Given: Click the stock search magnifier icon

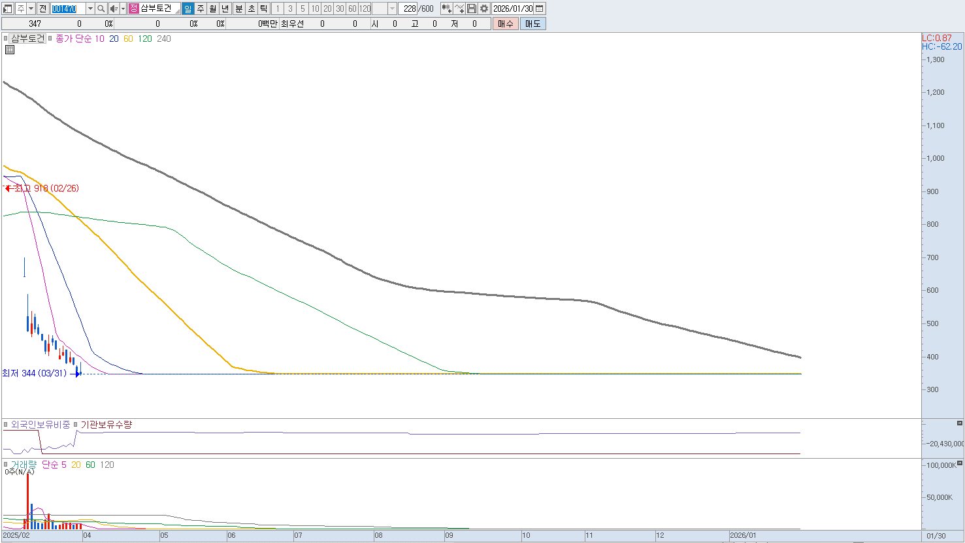Looking at the screenshot, I should click(101, 8).
